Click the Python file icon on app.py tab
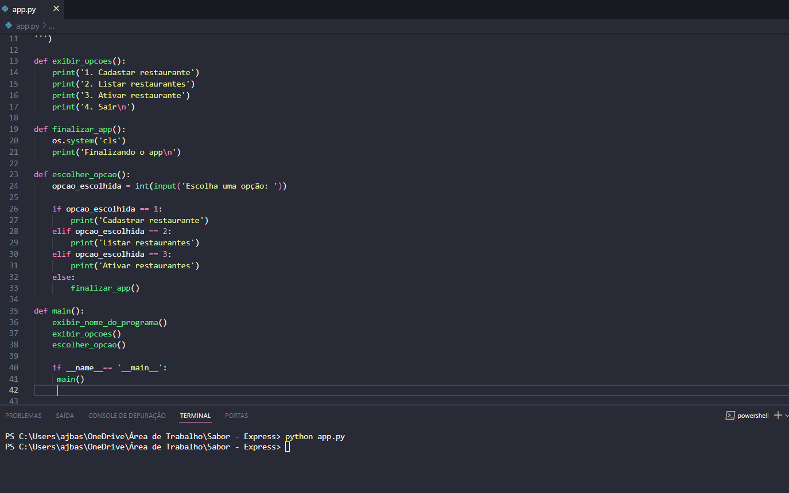Image resolution: width=789 pixels, height=493 pixels. pyautogui.click(x=6, y=9)
